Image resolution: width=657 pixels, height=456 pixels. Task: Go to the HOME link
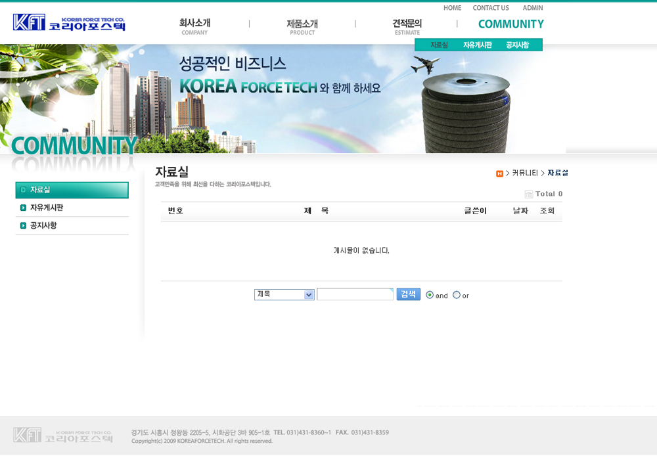coord(452,8)
